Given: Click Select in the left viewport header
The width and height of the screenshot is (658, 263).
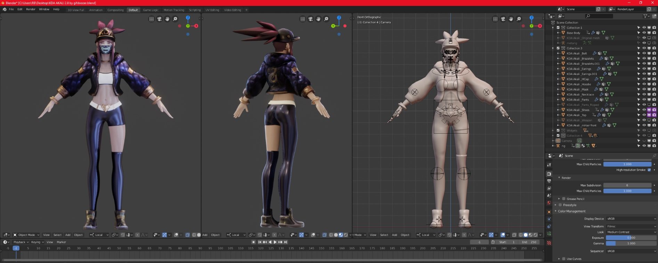Looking at the screenshot, I should coord(57,235).
